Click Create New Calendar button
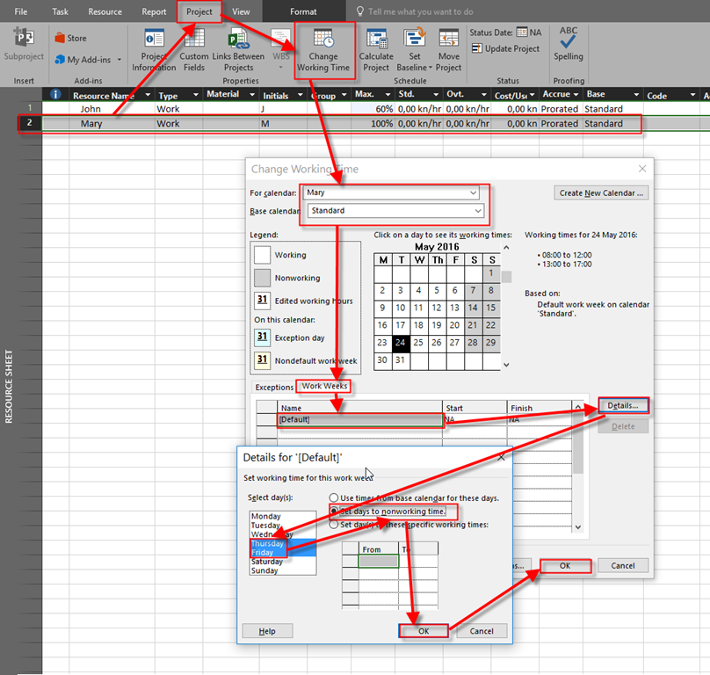Viewport: 710px width, 675px height. pos(601,193)
